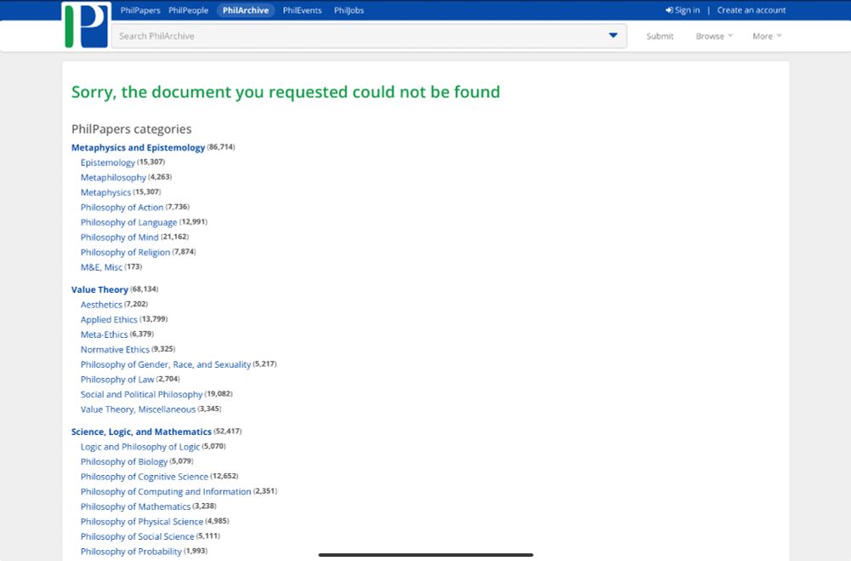
Task: Open the Philosophy of Religion subcategory
Action: pos(124,252)
